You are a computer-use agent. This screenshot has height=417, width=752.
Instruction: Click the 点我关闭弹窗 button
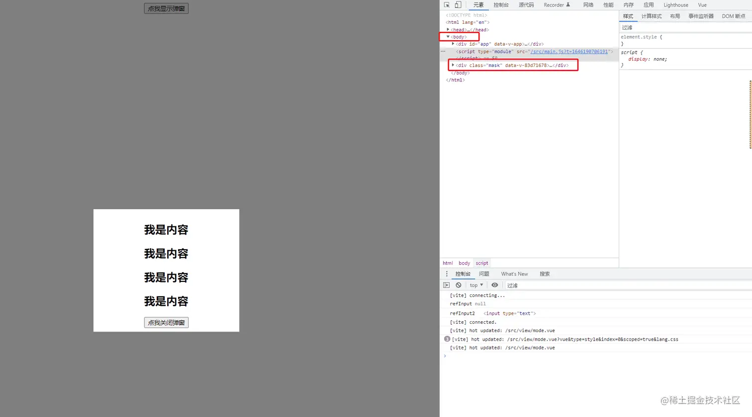166,323
